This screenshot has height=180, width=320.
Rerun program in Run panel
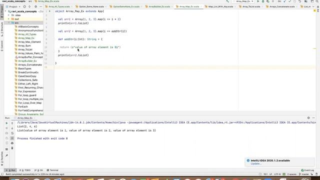click(6, 123)
